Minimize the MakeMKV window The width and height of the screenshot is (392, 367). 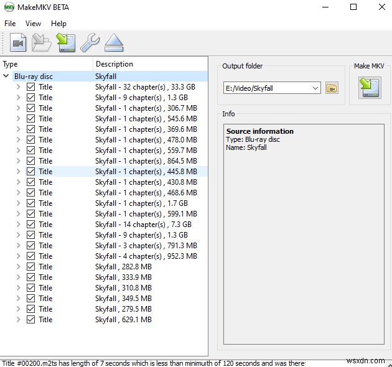tap(325, 7)
